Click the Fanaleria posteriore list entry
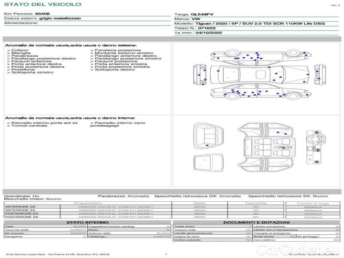Viewport: 344px width, 258px height. (118, 50)
